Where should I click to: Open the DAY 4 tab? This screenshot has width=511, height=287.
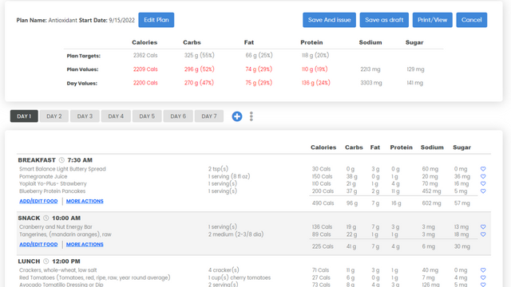[x=116, y=116]
